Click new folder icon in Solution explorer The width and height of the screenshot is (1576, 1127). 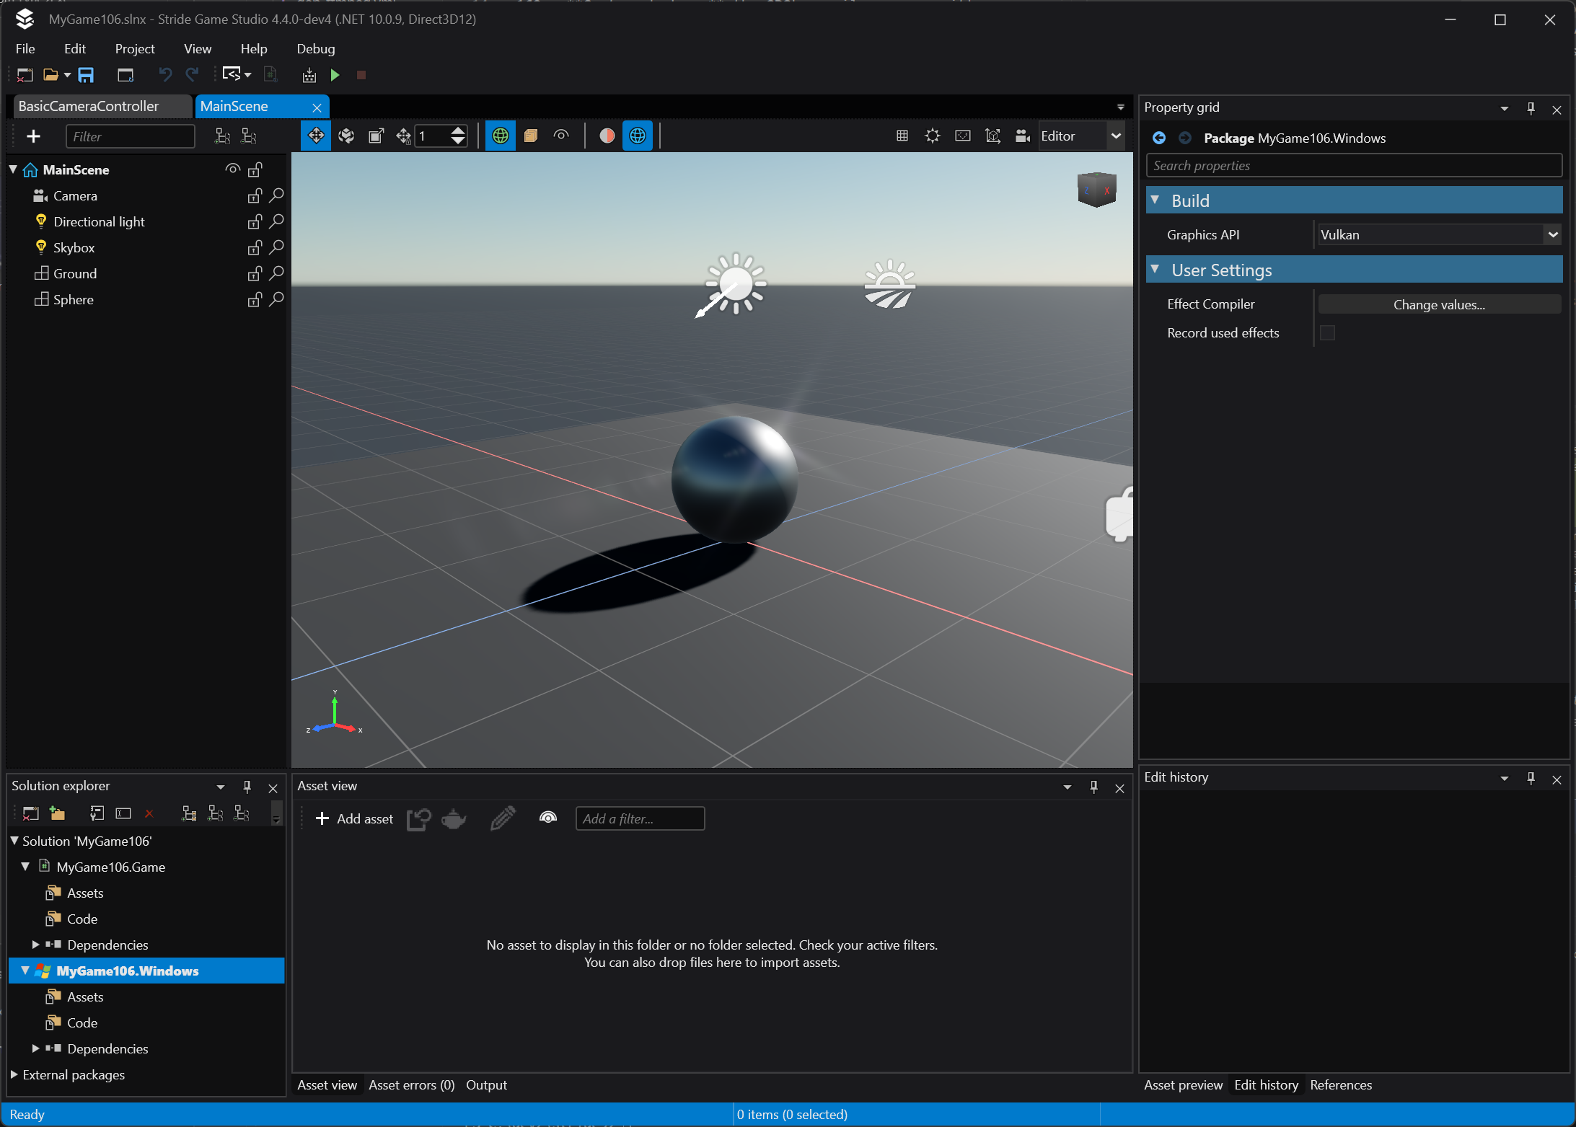[58, 813]
